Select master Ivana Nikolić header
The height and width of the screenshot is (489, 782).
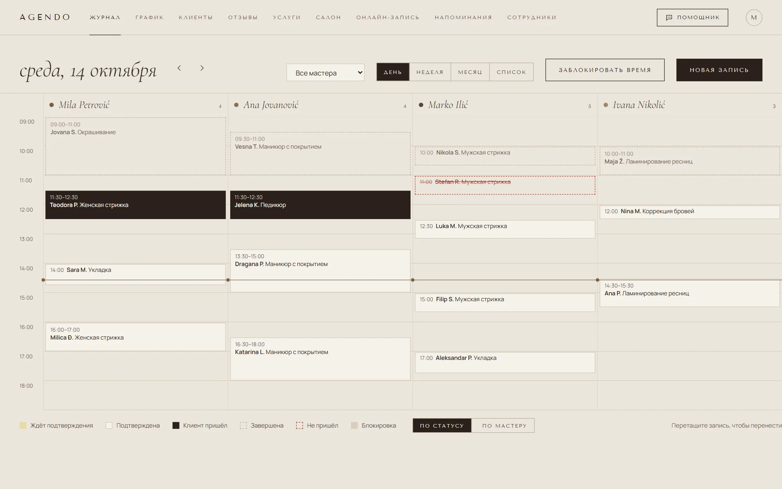pos(639,105)
